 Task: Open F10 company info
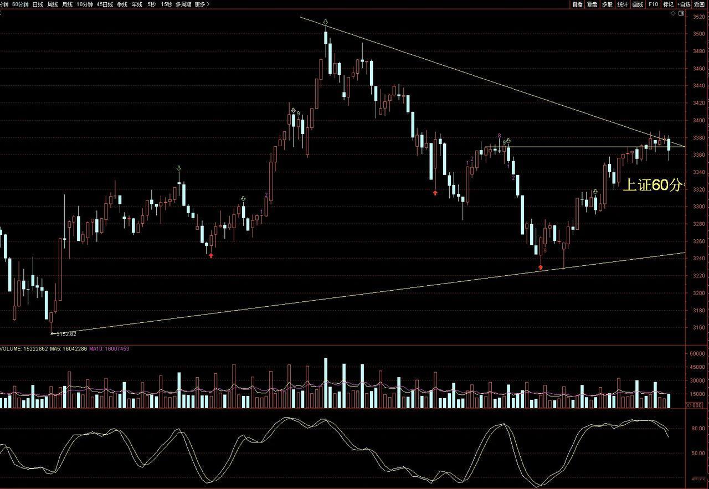tap(653, 4)
